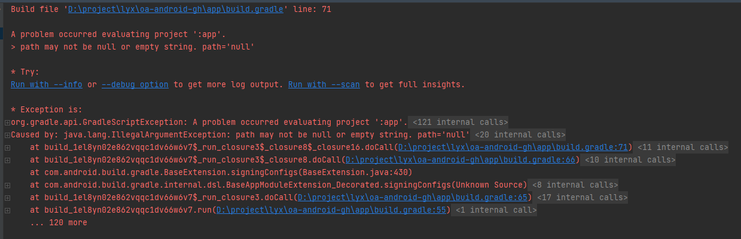The width and height of the screenshot is (741, 239).
Task: Expand the plus icon beside the _closure8.doCall line
Action: (7, 160)
